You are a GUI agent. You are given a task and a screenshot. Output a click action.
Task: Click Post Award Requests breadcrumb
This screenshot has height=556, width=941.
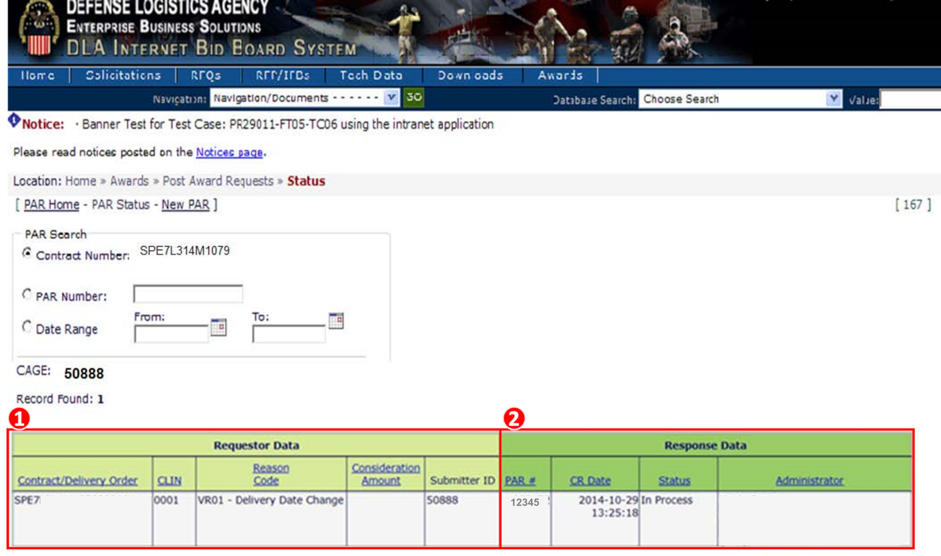pyautogui.click(x=218, y=181)
